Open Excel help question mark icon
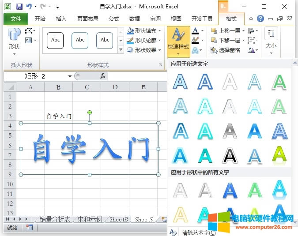Screen dimensions: 298x236 (x=260, y=19)
